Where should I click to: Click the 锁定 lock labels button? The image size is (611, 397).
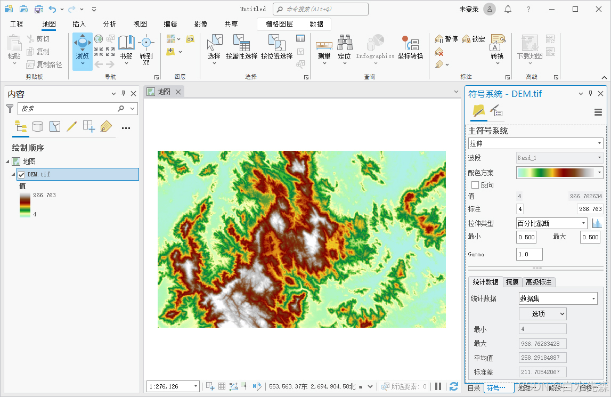click(x=474, y=39)
